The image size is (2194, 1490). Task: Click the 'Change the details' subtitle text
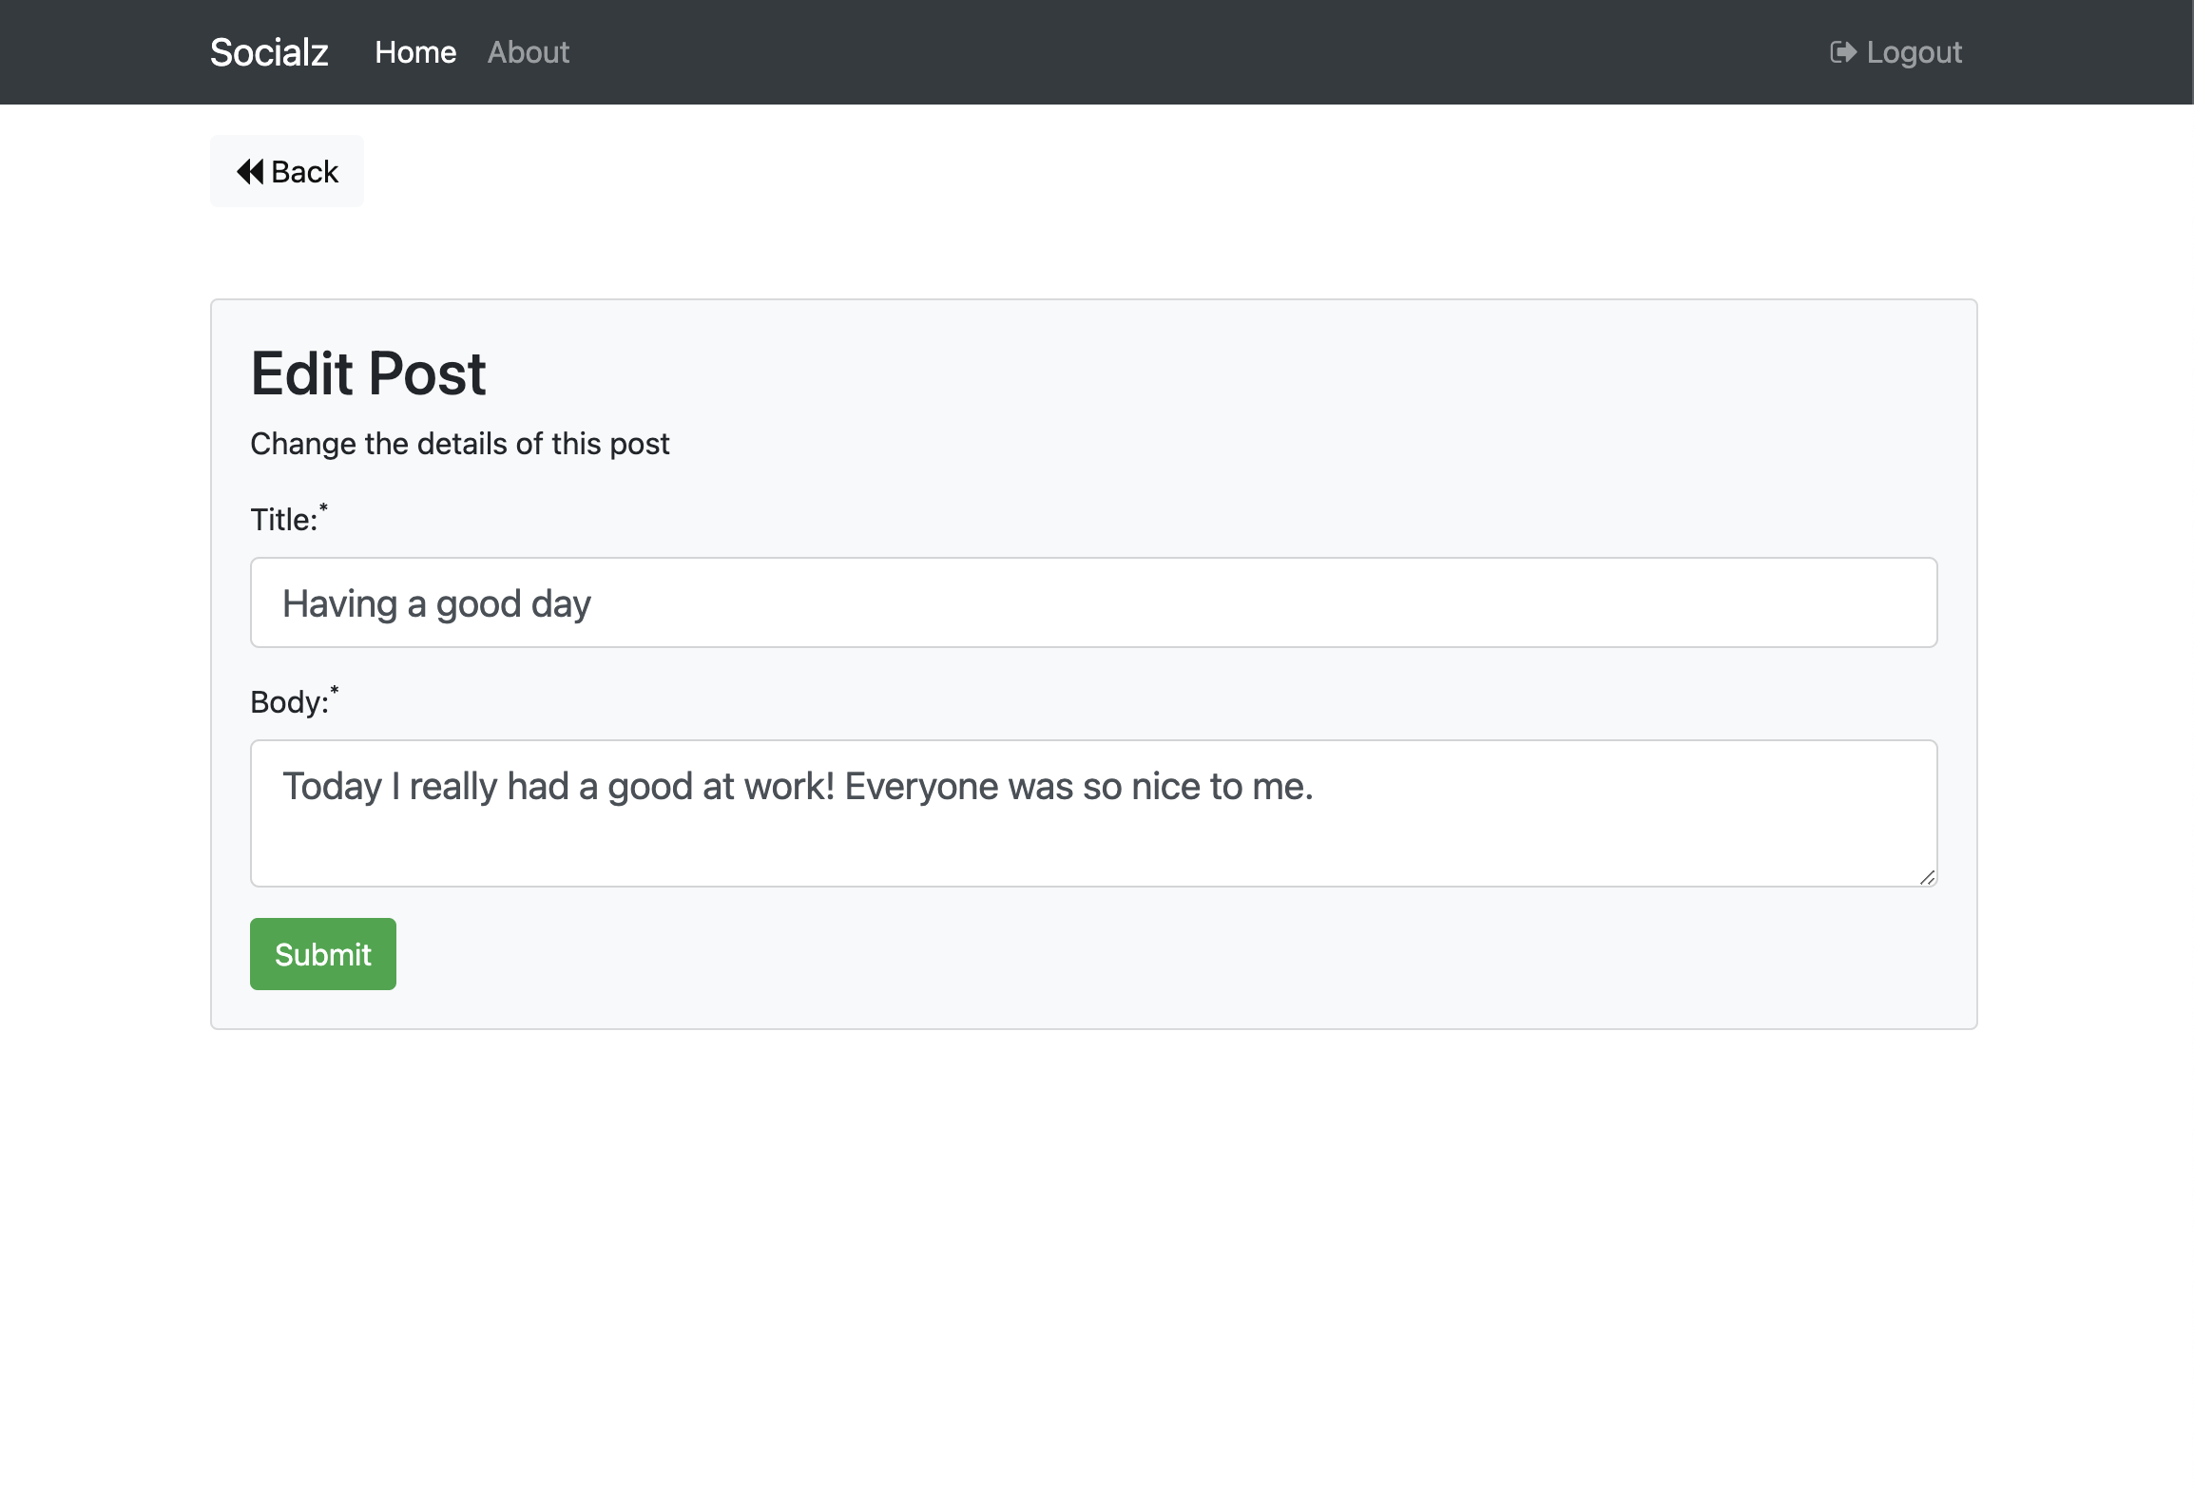click(459, 444)
